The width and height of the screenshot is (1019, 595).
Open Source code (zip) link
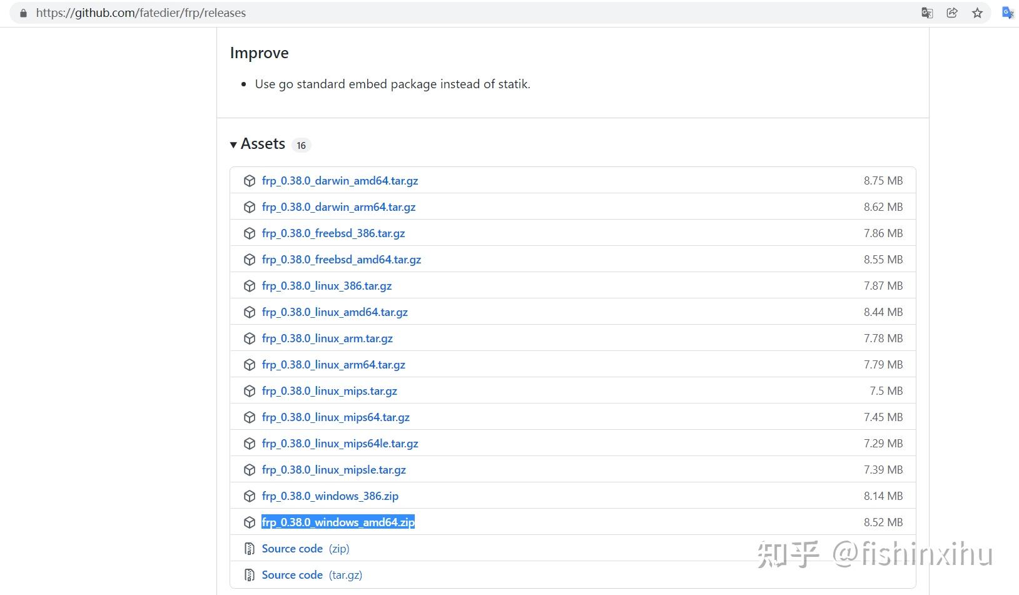point(292,548)
